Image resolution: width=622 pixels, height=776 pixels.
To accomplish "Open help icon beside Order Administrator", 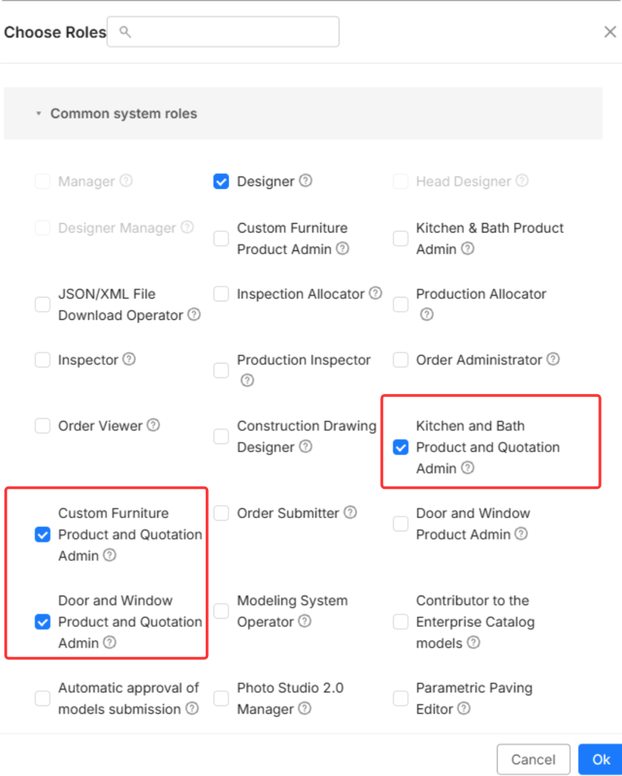I will [x=553, y=359].
